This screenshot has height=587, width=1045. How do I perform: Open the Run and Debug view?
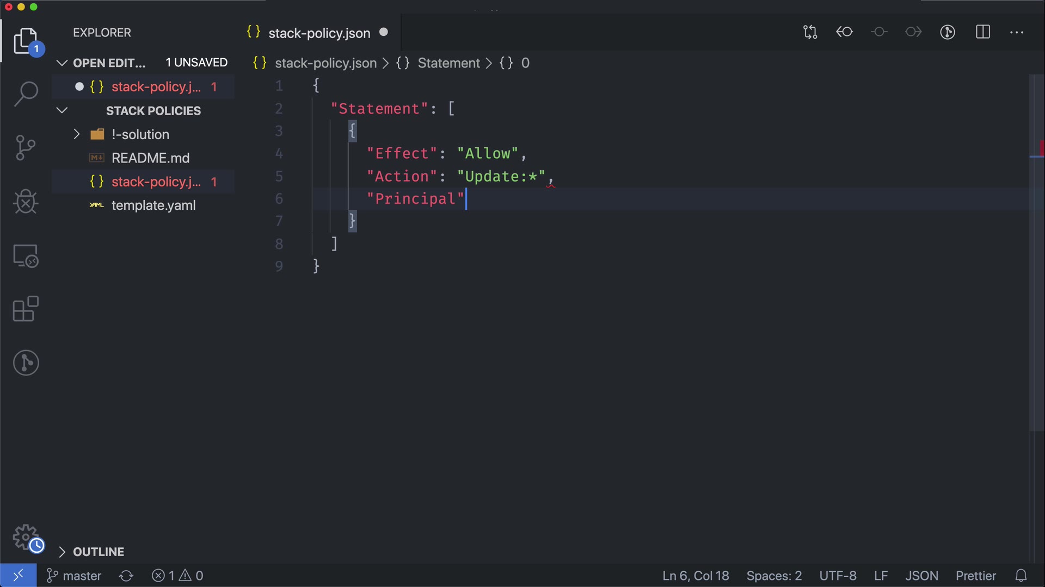click(x=26, y=202)
